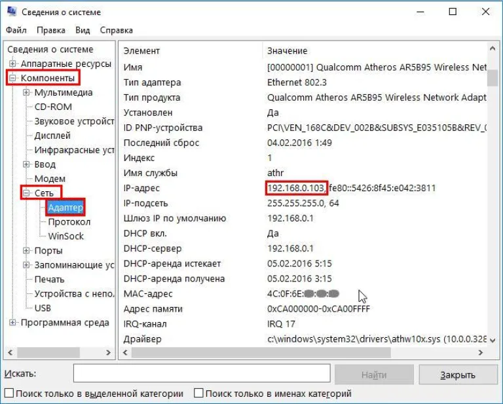Check Поиск только в именах категорий
This screenshot has width=503, height=404.
click(198, 393)
